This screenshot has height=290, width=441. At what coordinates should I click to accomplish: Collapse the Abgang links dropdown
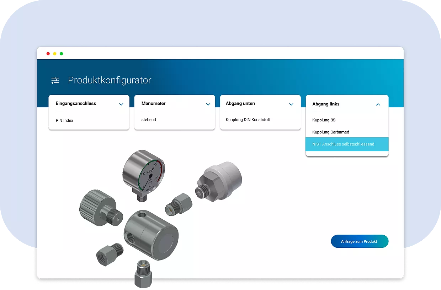378,104
